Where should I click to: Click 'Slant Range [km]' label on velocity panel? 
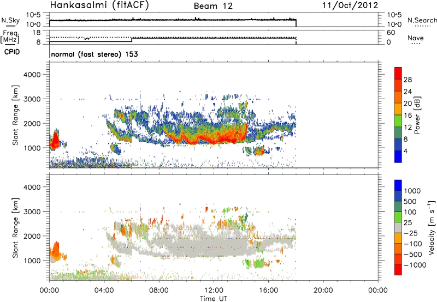pyautogui.click(x=15, y=227)
